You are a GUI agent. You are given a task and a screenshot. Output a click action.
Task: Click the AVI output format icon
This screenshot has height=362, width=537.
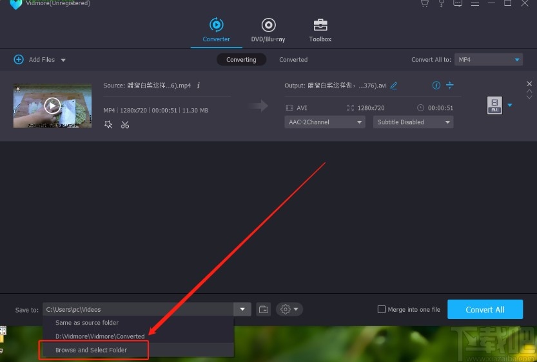click(x=494, y=105)
